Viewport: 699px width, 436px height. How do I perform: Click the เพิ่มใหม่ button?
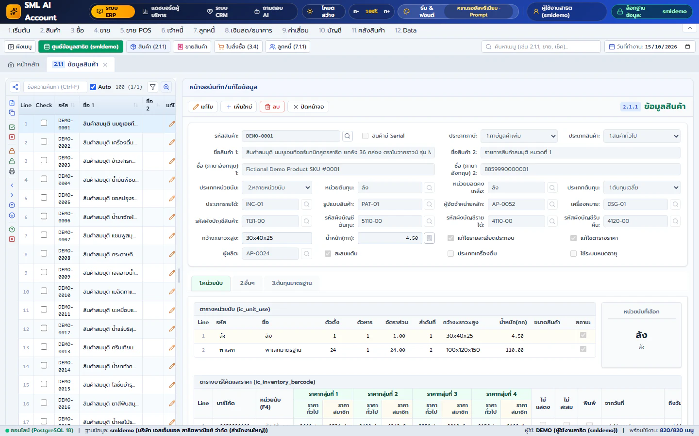tap(239, 107)
